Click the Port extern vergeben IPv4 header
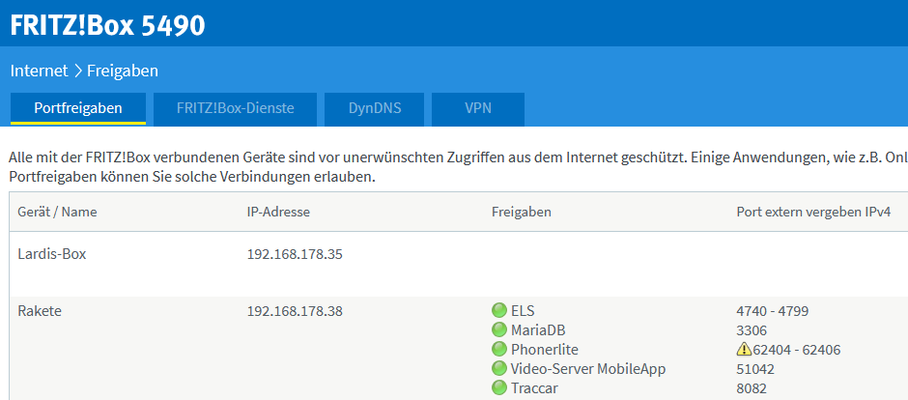This screenshot has width=908, height=400. point(813,212)
